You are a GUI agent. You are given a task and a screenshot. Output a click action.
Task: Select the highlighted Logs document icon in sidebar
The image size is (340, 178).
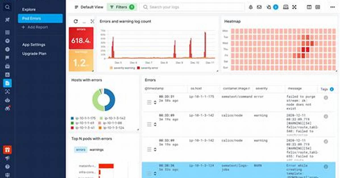click(x=7, y=83)
